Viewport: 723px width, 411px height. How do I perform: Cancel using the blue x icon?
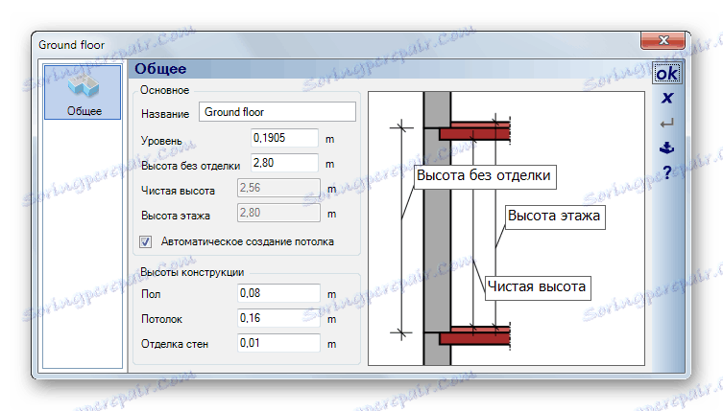click(x=666, y=98)
